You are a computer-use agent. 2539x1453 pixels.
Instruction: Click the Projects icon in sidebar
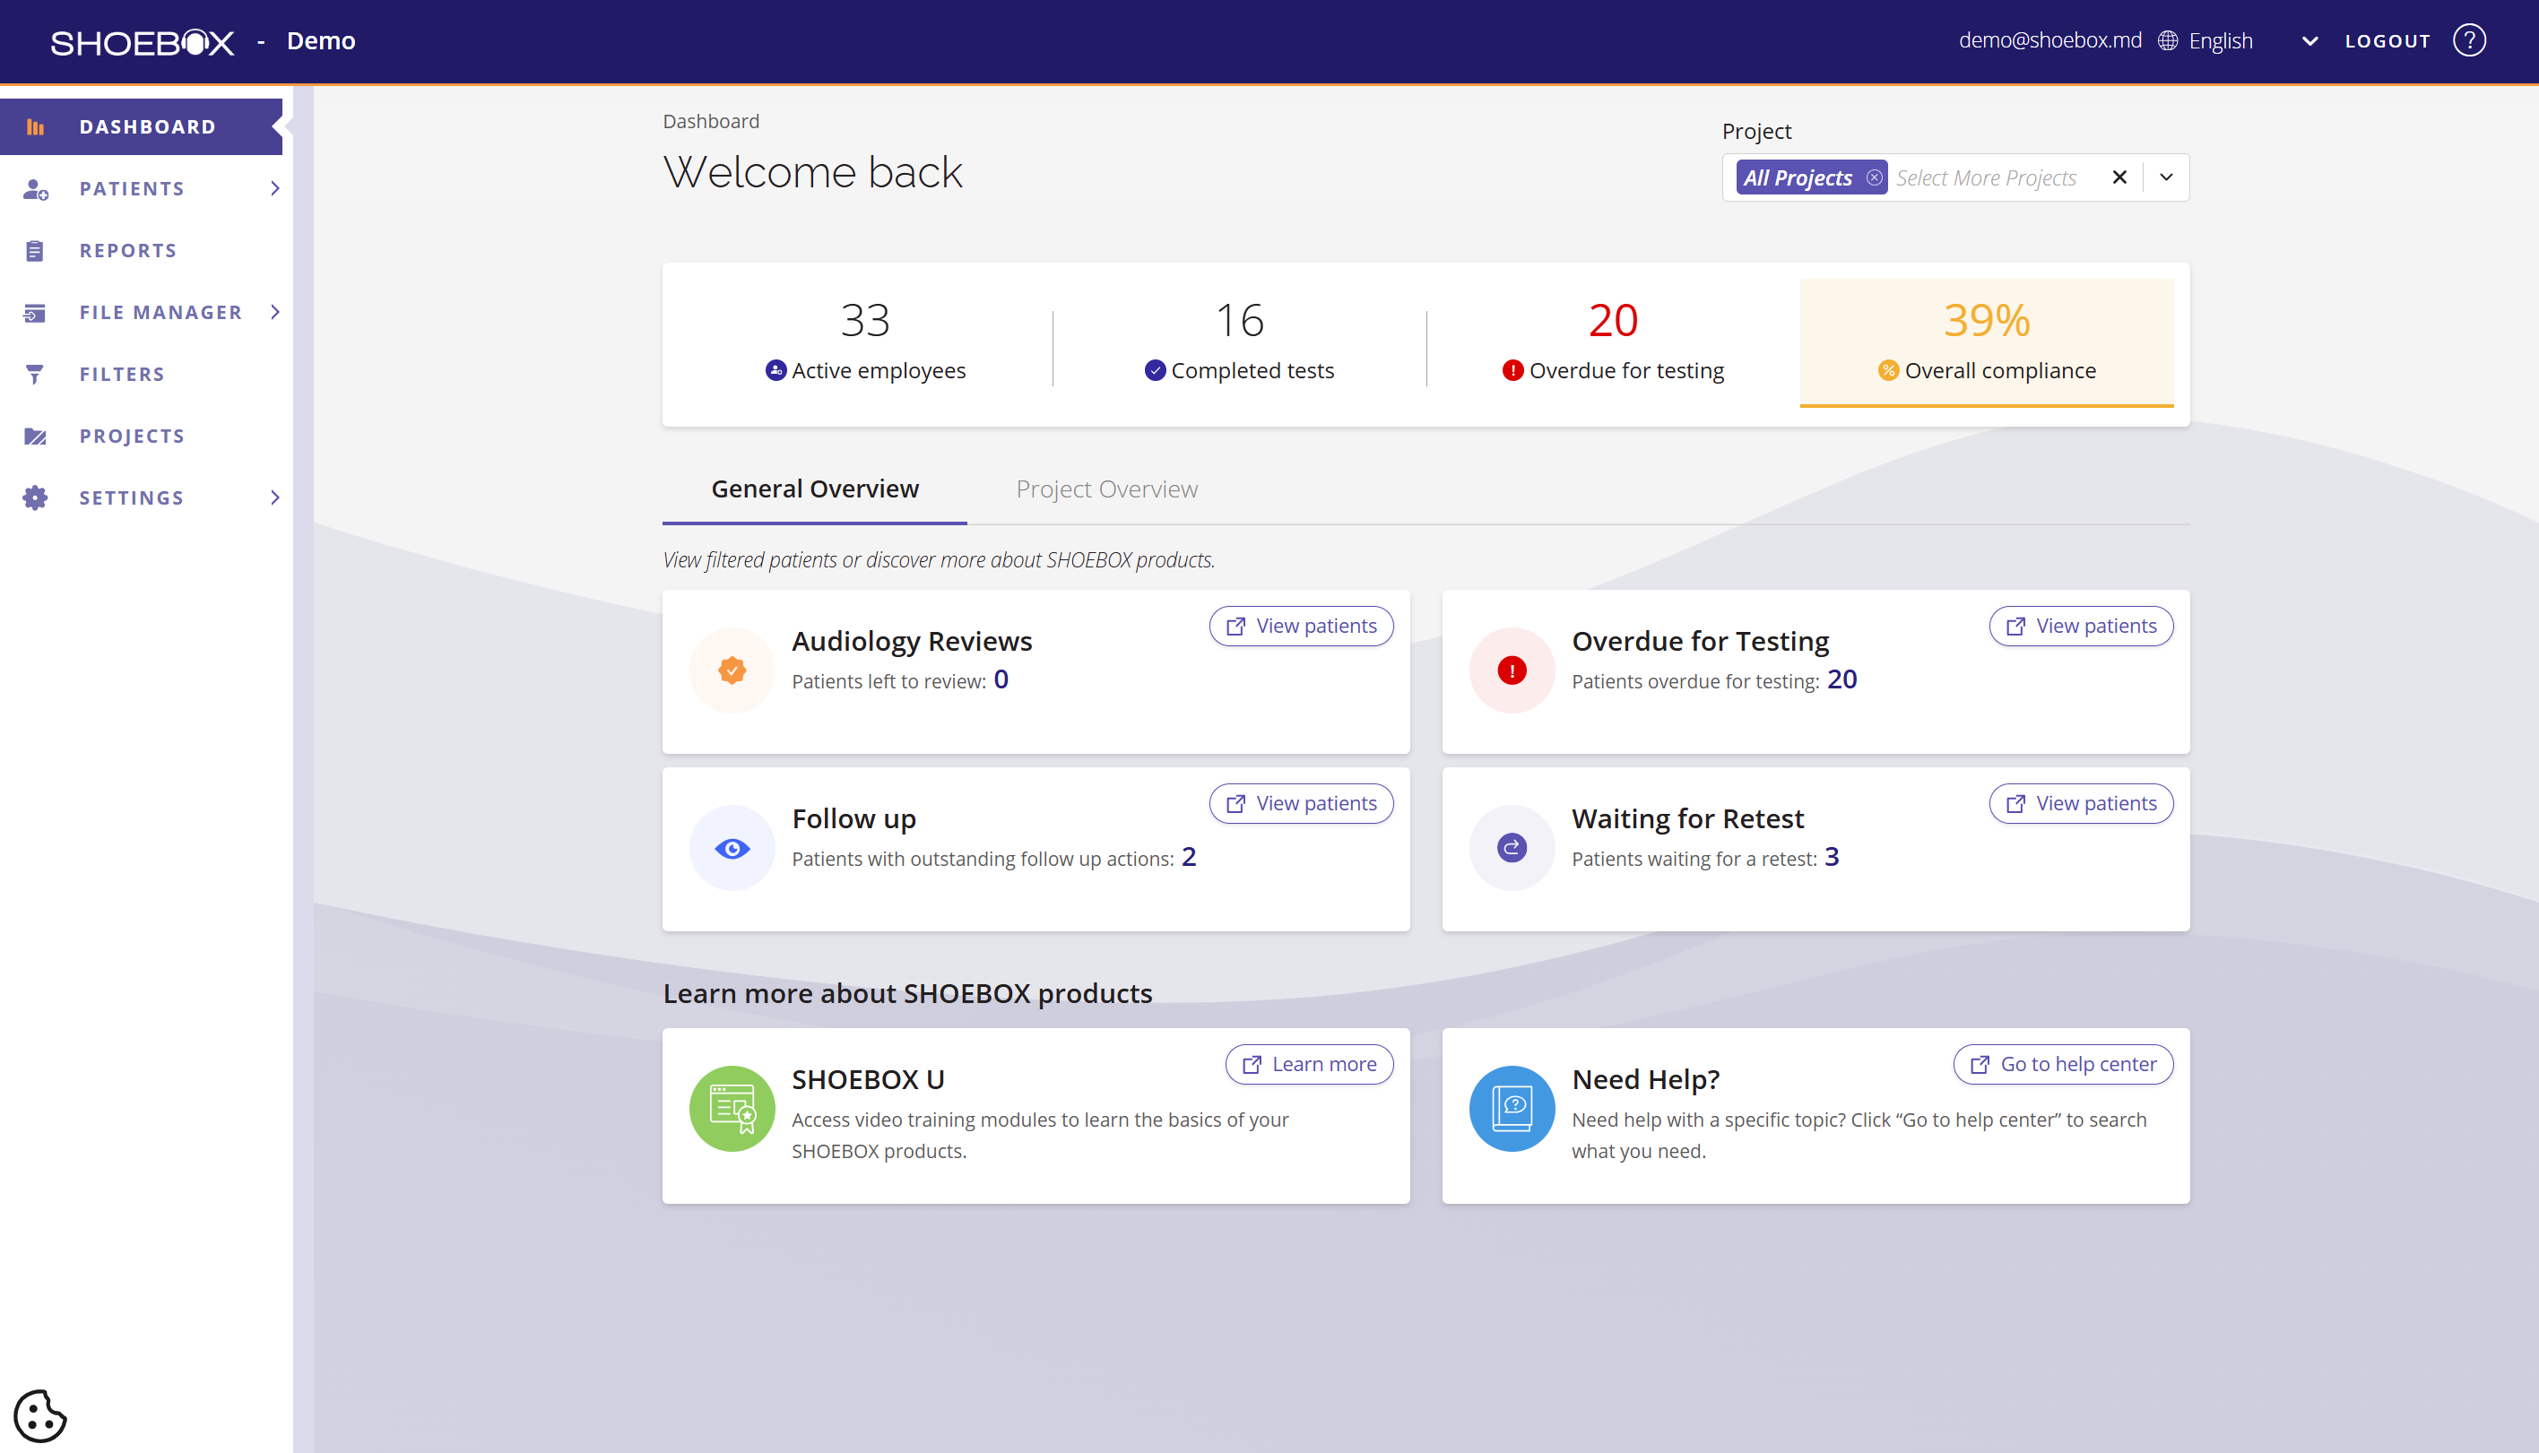pos(35,437)
